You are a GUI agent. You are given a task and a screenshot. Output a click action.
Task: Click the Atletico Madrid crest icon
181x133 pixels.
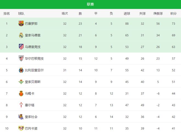pyautogui.click(x=21, y=47)
